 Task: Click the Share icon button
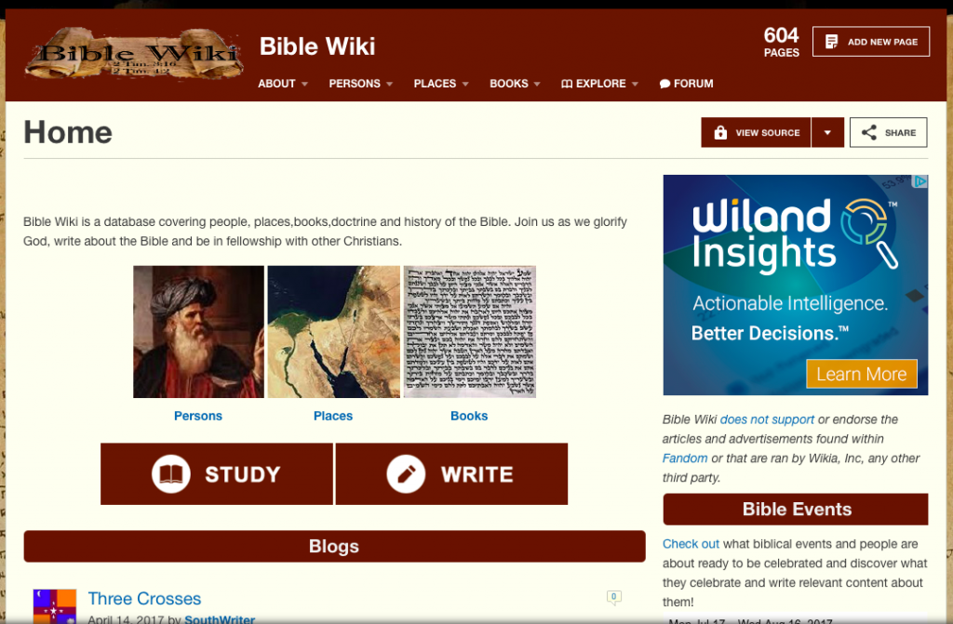click(888, 132)
